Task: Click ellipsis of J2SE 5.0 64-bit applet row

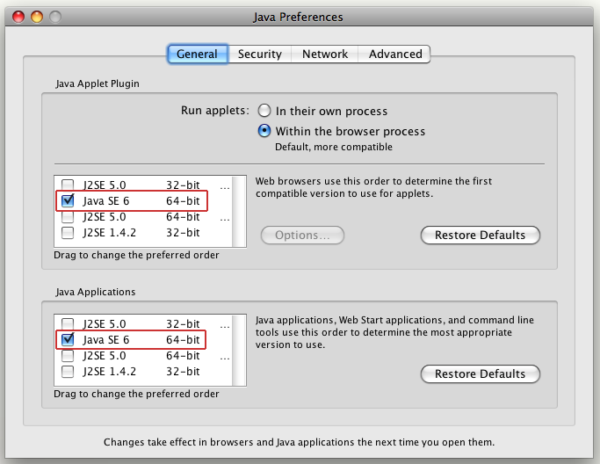Action: point(225,220)
